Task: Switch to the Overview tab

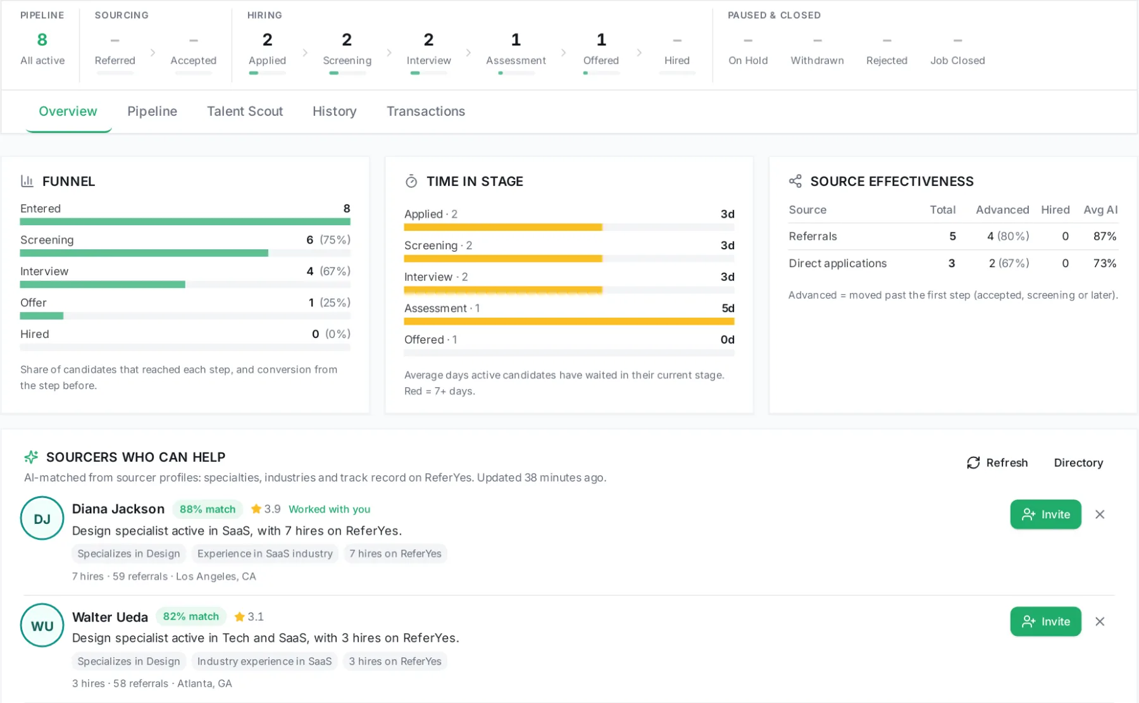Action: click(x=68, y=111)
